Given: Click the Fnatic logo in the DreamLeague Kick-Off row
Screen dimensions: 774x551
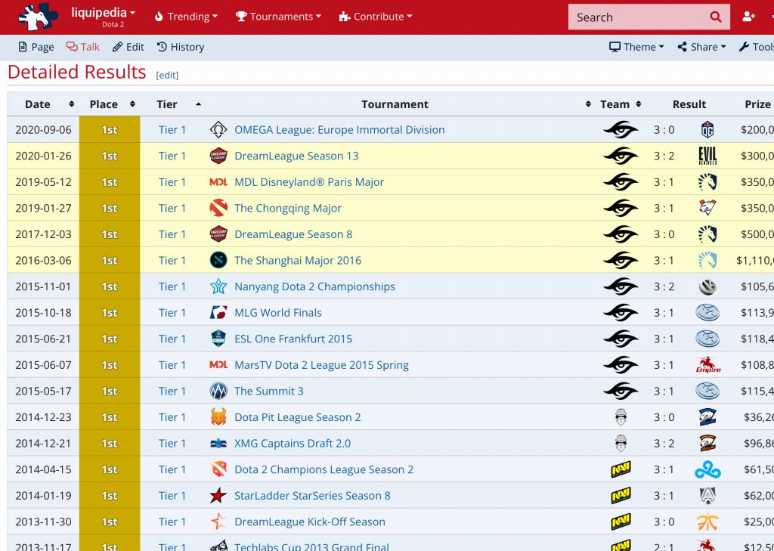Looking at the screenshot, I should [x=707, y=522].
